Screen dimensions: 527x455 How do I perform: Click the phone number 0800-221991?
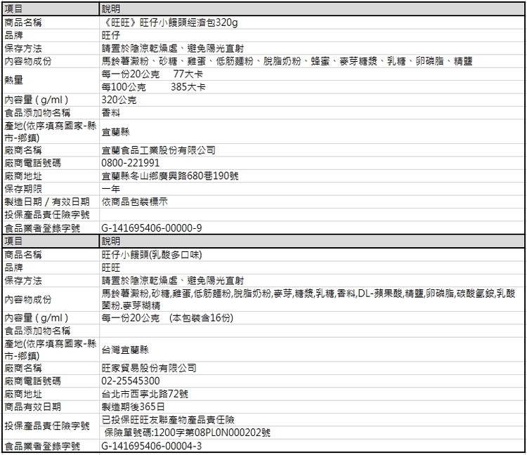131,163
